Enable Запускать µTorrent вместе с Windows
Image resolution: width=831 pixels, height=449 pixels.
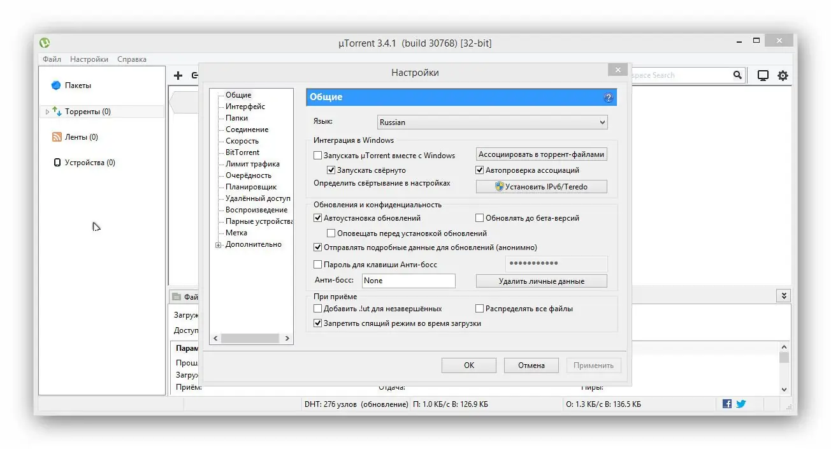point(317,155)
